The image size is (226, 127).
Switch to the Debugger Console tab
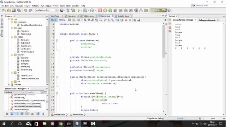pos(207,20)
